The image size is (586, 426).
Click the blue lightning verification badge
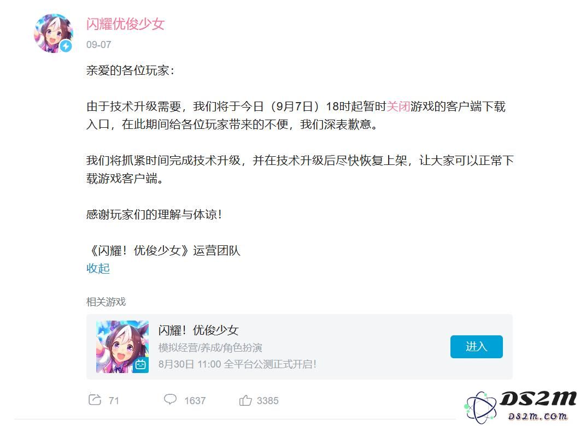click(66, 46)
